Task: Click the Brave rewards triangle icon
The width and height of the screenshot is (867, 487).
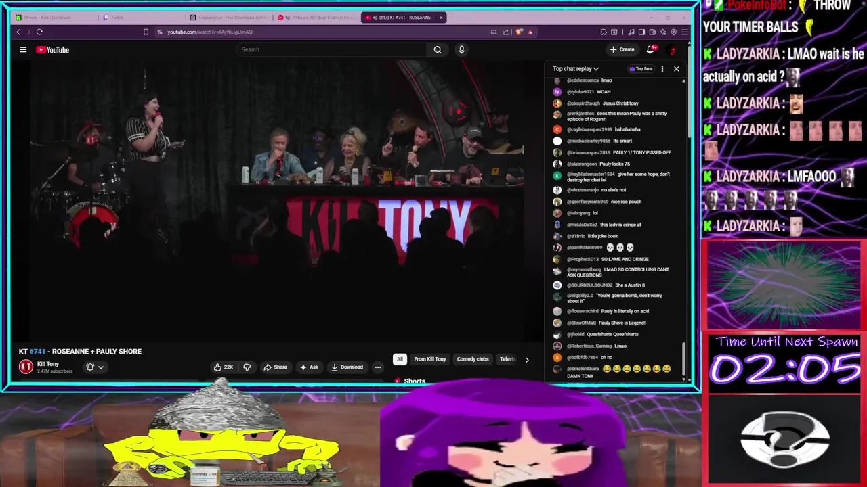Action: (x=530, y=32)
